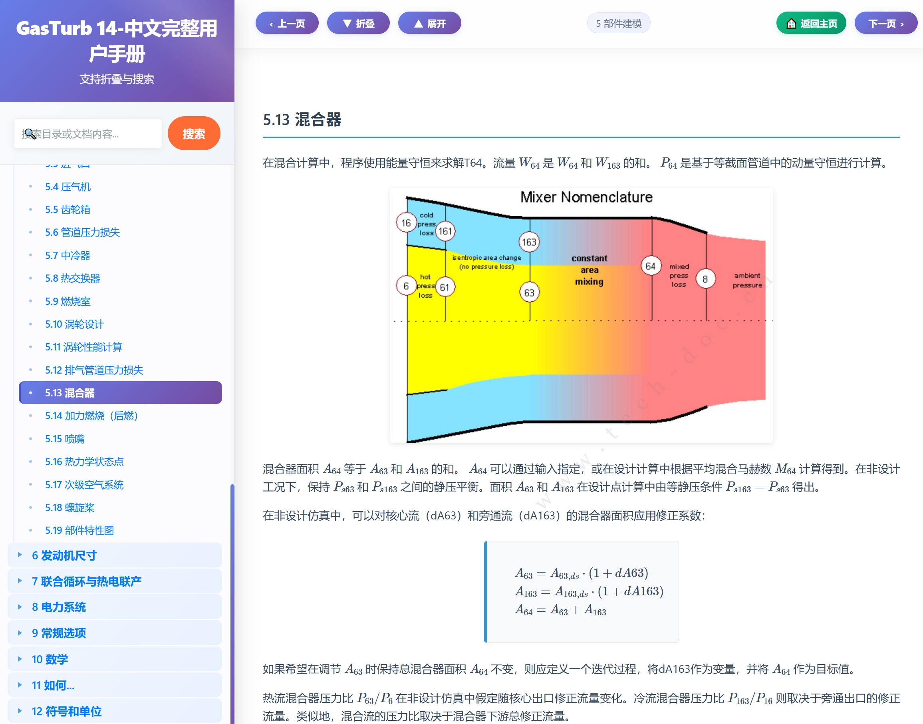Screen dimensions: 923x724
Task: Click the home icon on 返回主页 button
Action: tap(793, 23)
